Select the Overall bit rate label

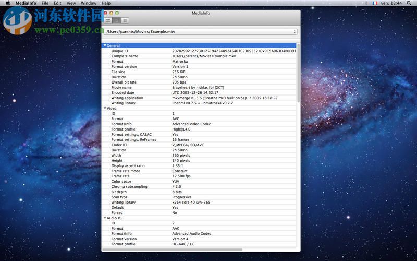(124, 82)
